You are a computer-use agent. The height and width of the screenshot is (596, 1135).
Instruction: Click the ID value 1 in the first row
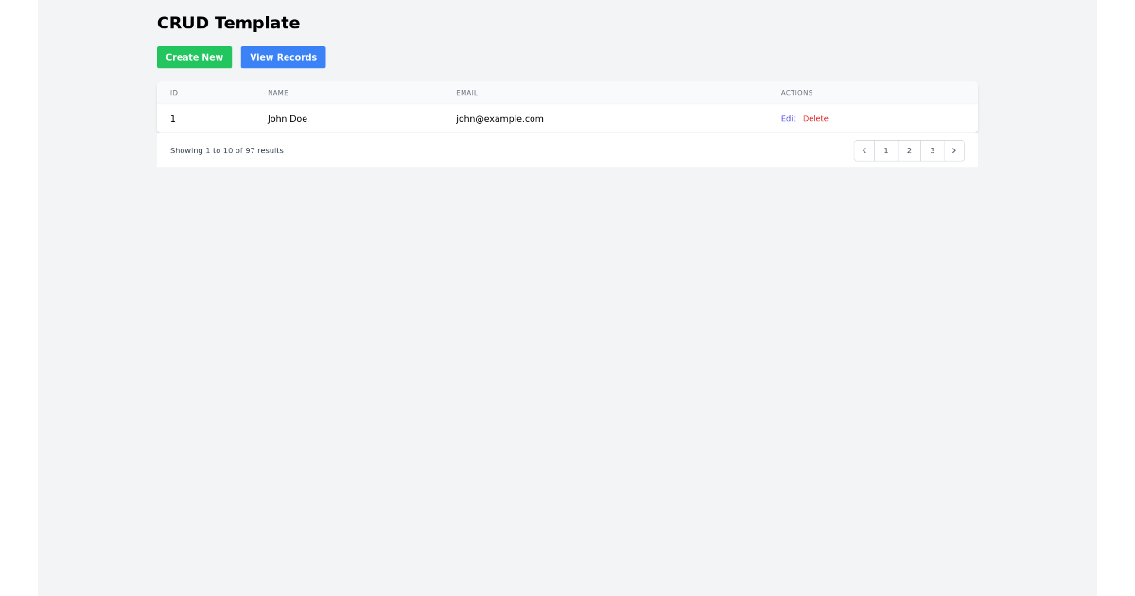(173, 118)
